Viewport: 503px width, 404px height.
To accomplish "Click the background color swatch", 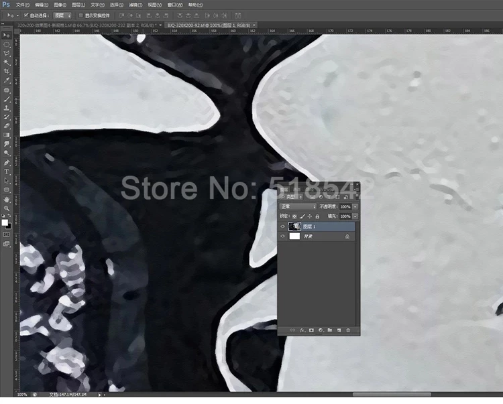I will 9,227.
